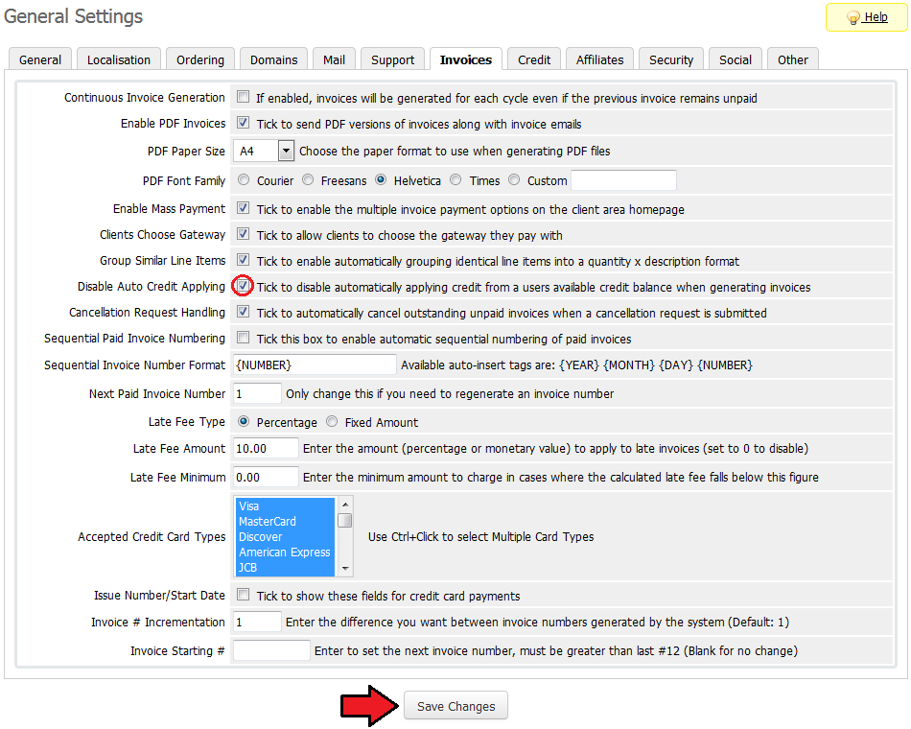
Task: Click the Custom font name input field
Action: pos(624,180)
